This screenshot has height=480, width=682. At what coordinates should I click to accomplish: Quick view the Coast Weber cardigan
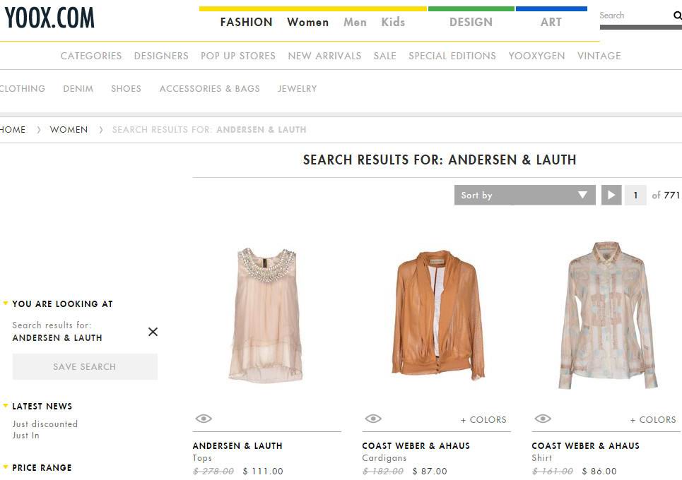(373, 419)
